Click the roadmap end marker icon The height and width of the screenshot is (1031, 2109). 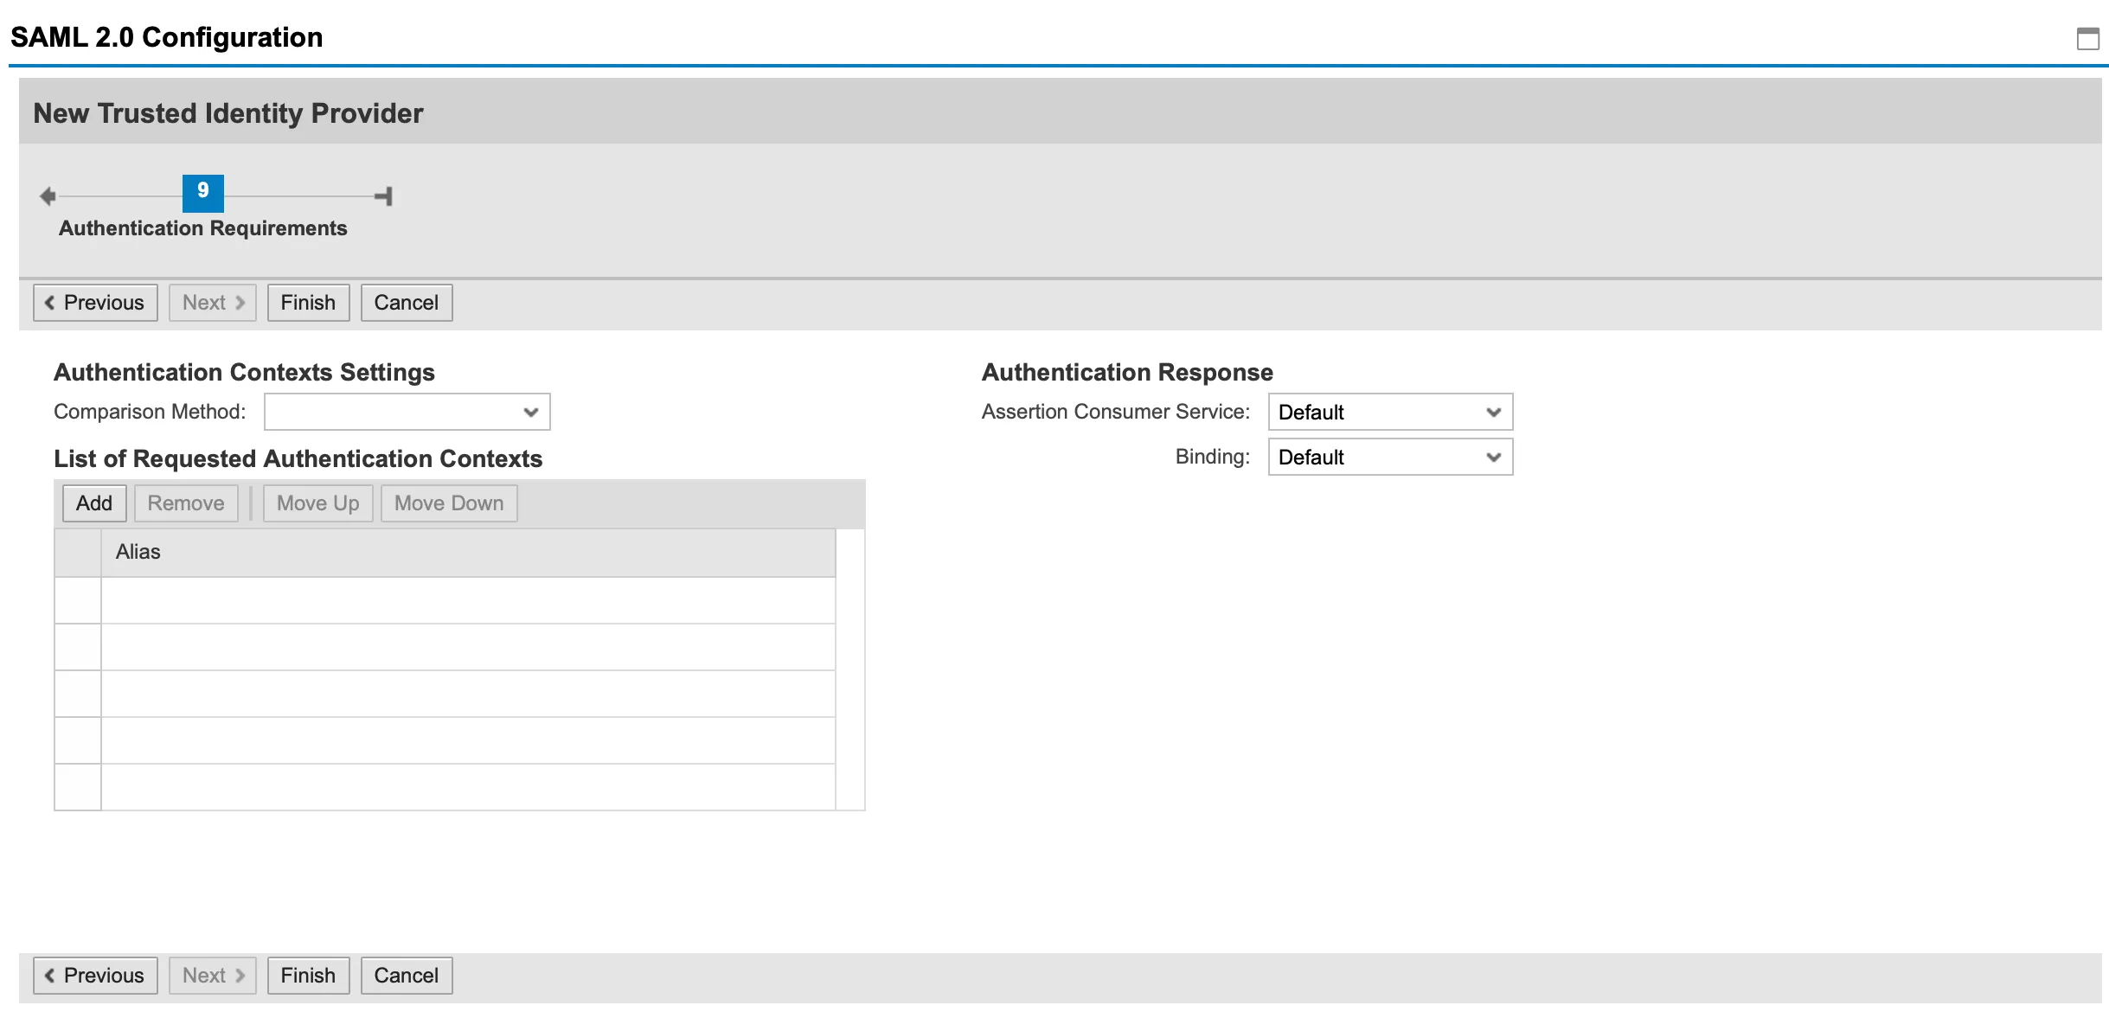pyautogui.click(x=384, y=196)
